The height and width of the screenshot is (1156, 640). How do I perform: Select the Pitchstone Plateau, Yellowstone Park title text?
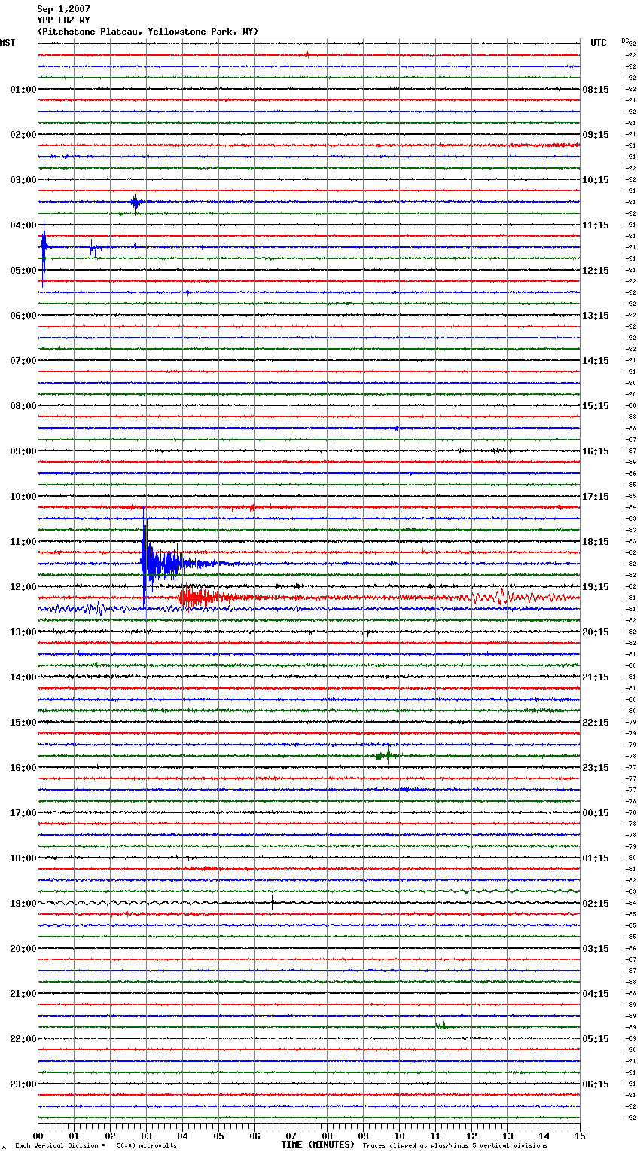point(148,32)
